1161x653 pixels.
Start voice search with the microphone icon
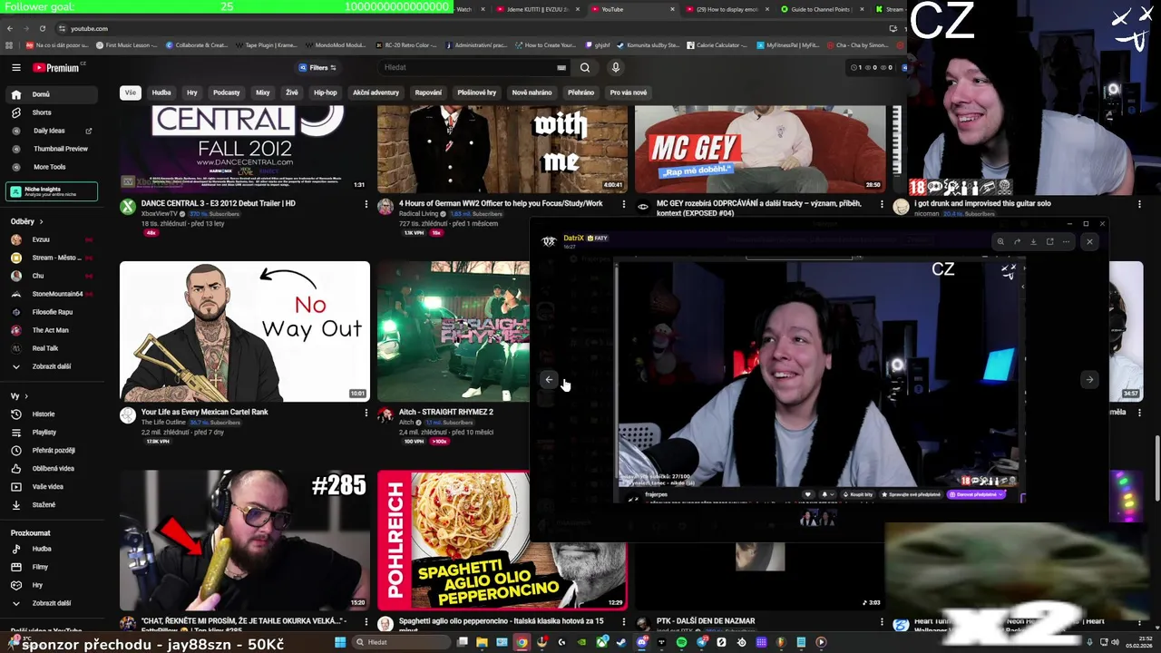tap(615, 67)
